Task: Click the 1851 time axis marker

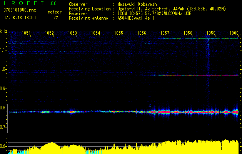Action: click(26, 33)
